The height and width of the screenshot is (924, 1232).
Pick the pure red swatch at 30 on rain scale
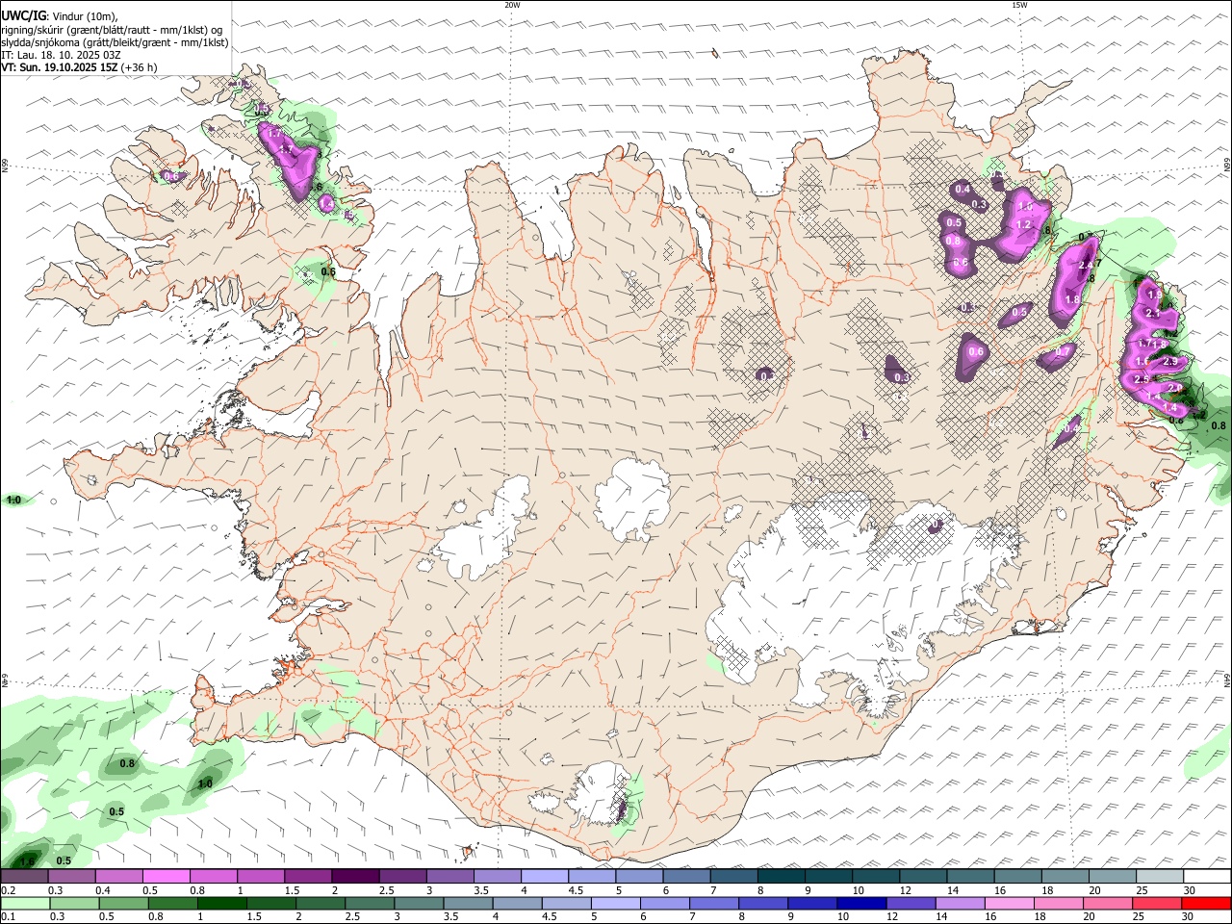[1206, 904]
